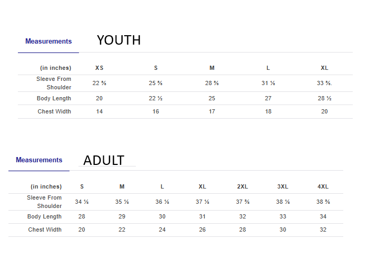
Task: Click the youth table (in inches) header
Action: [x=55, y=68]
